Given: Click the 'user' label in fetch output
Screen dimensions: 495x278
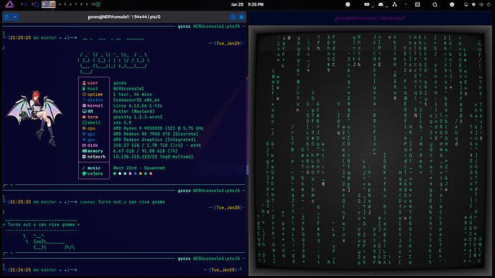Looking at the screenshot, I should 93,83.
